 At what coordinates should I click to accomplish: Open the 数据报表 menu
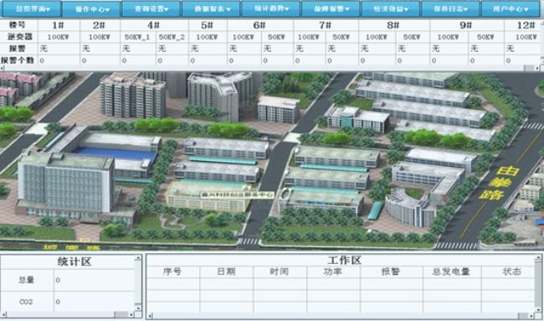pos(211,9)
